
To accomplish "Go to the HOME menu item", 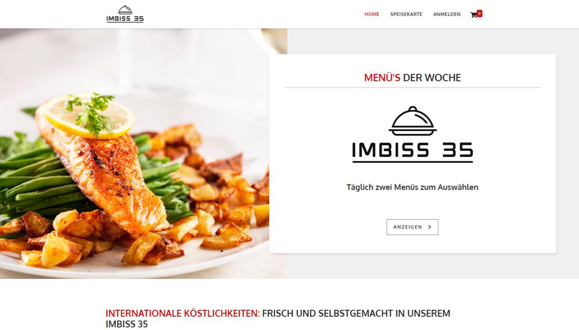I will (372, 14).
